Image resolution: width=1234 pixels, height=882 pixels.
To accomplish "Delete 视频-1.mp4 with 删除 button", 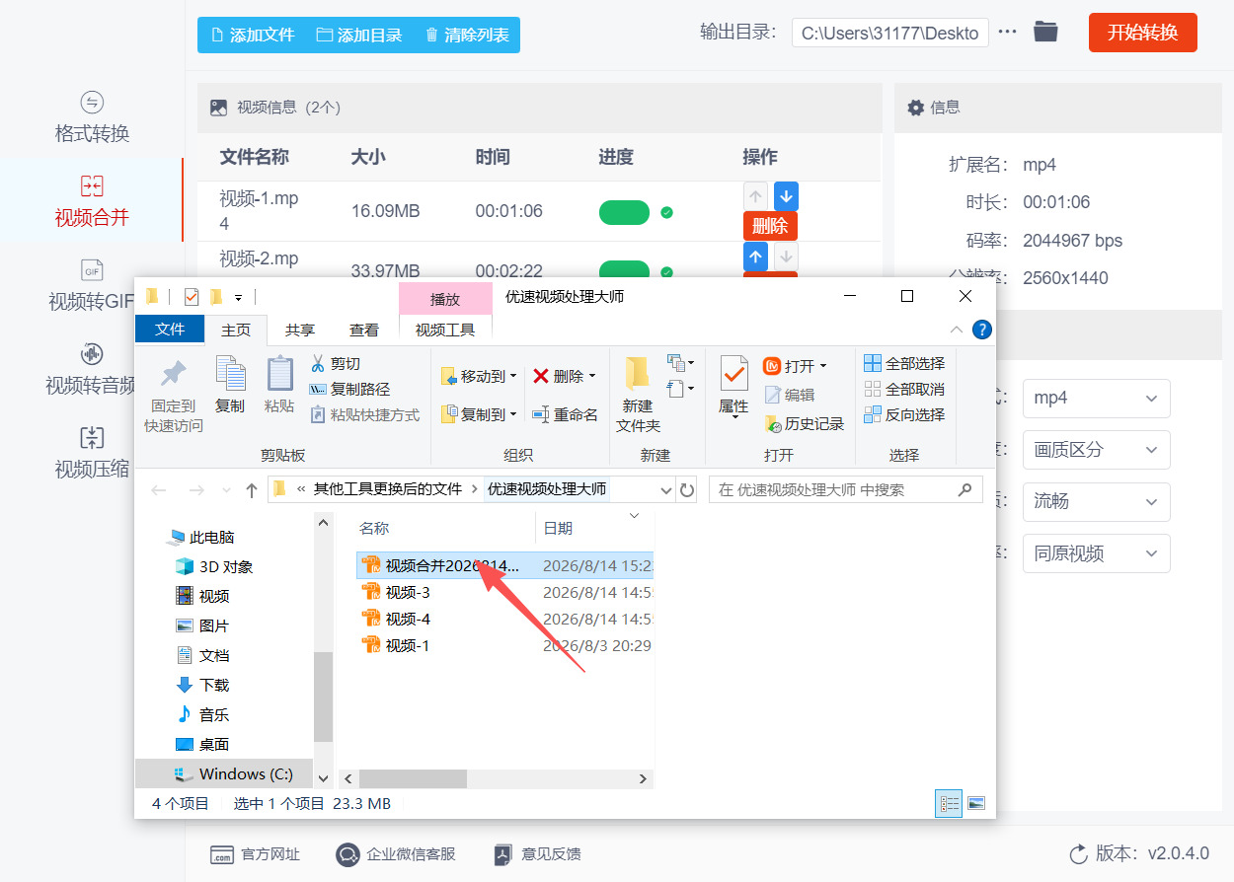I will click(770, 225).
